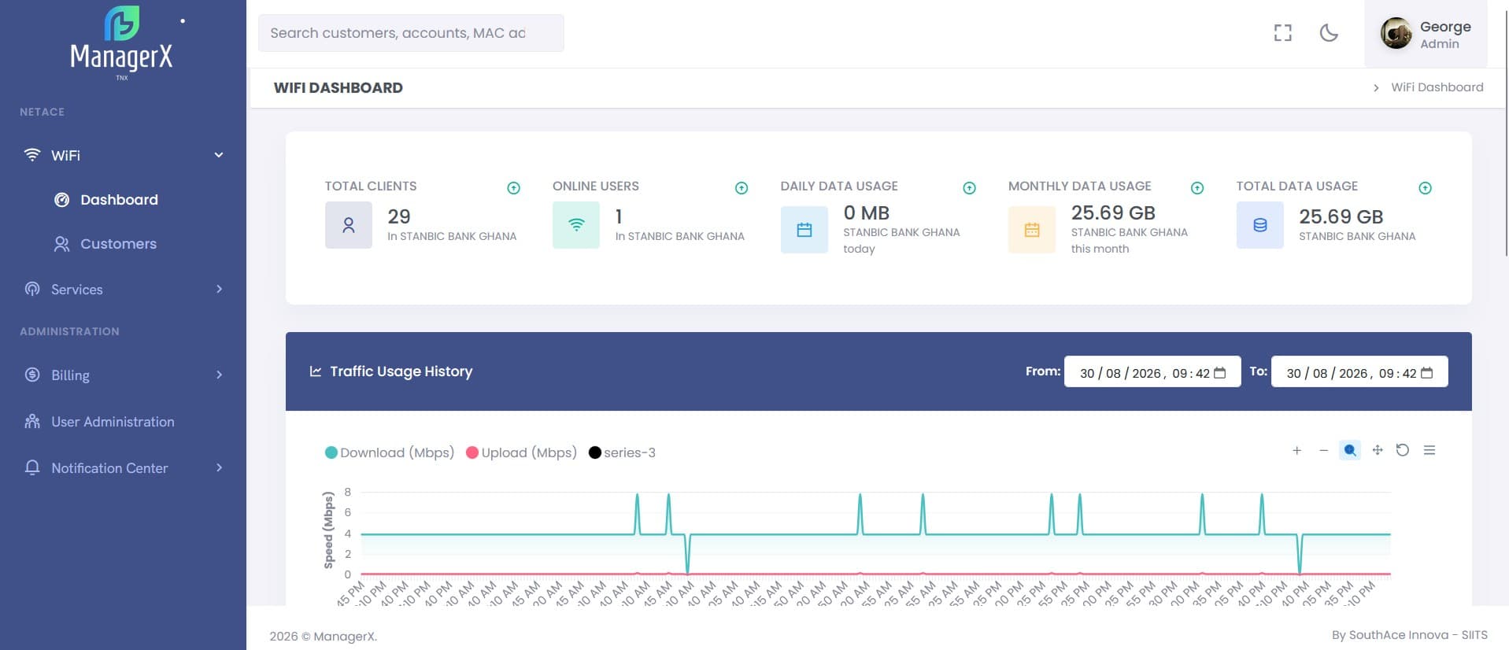This screenshot has width=1509, height=650.
Task: Open the To date calendar picker
Action: tap(1426, 373)
